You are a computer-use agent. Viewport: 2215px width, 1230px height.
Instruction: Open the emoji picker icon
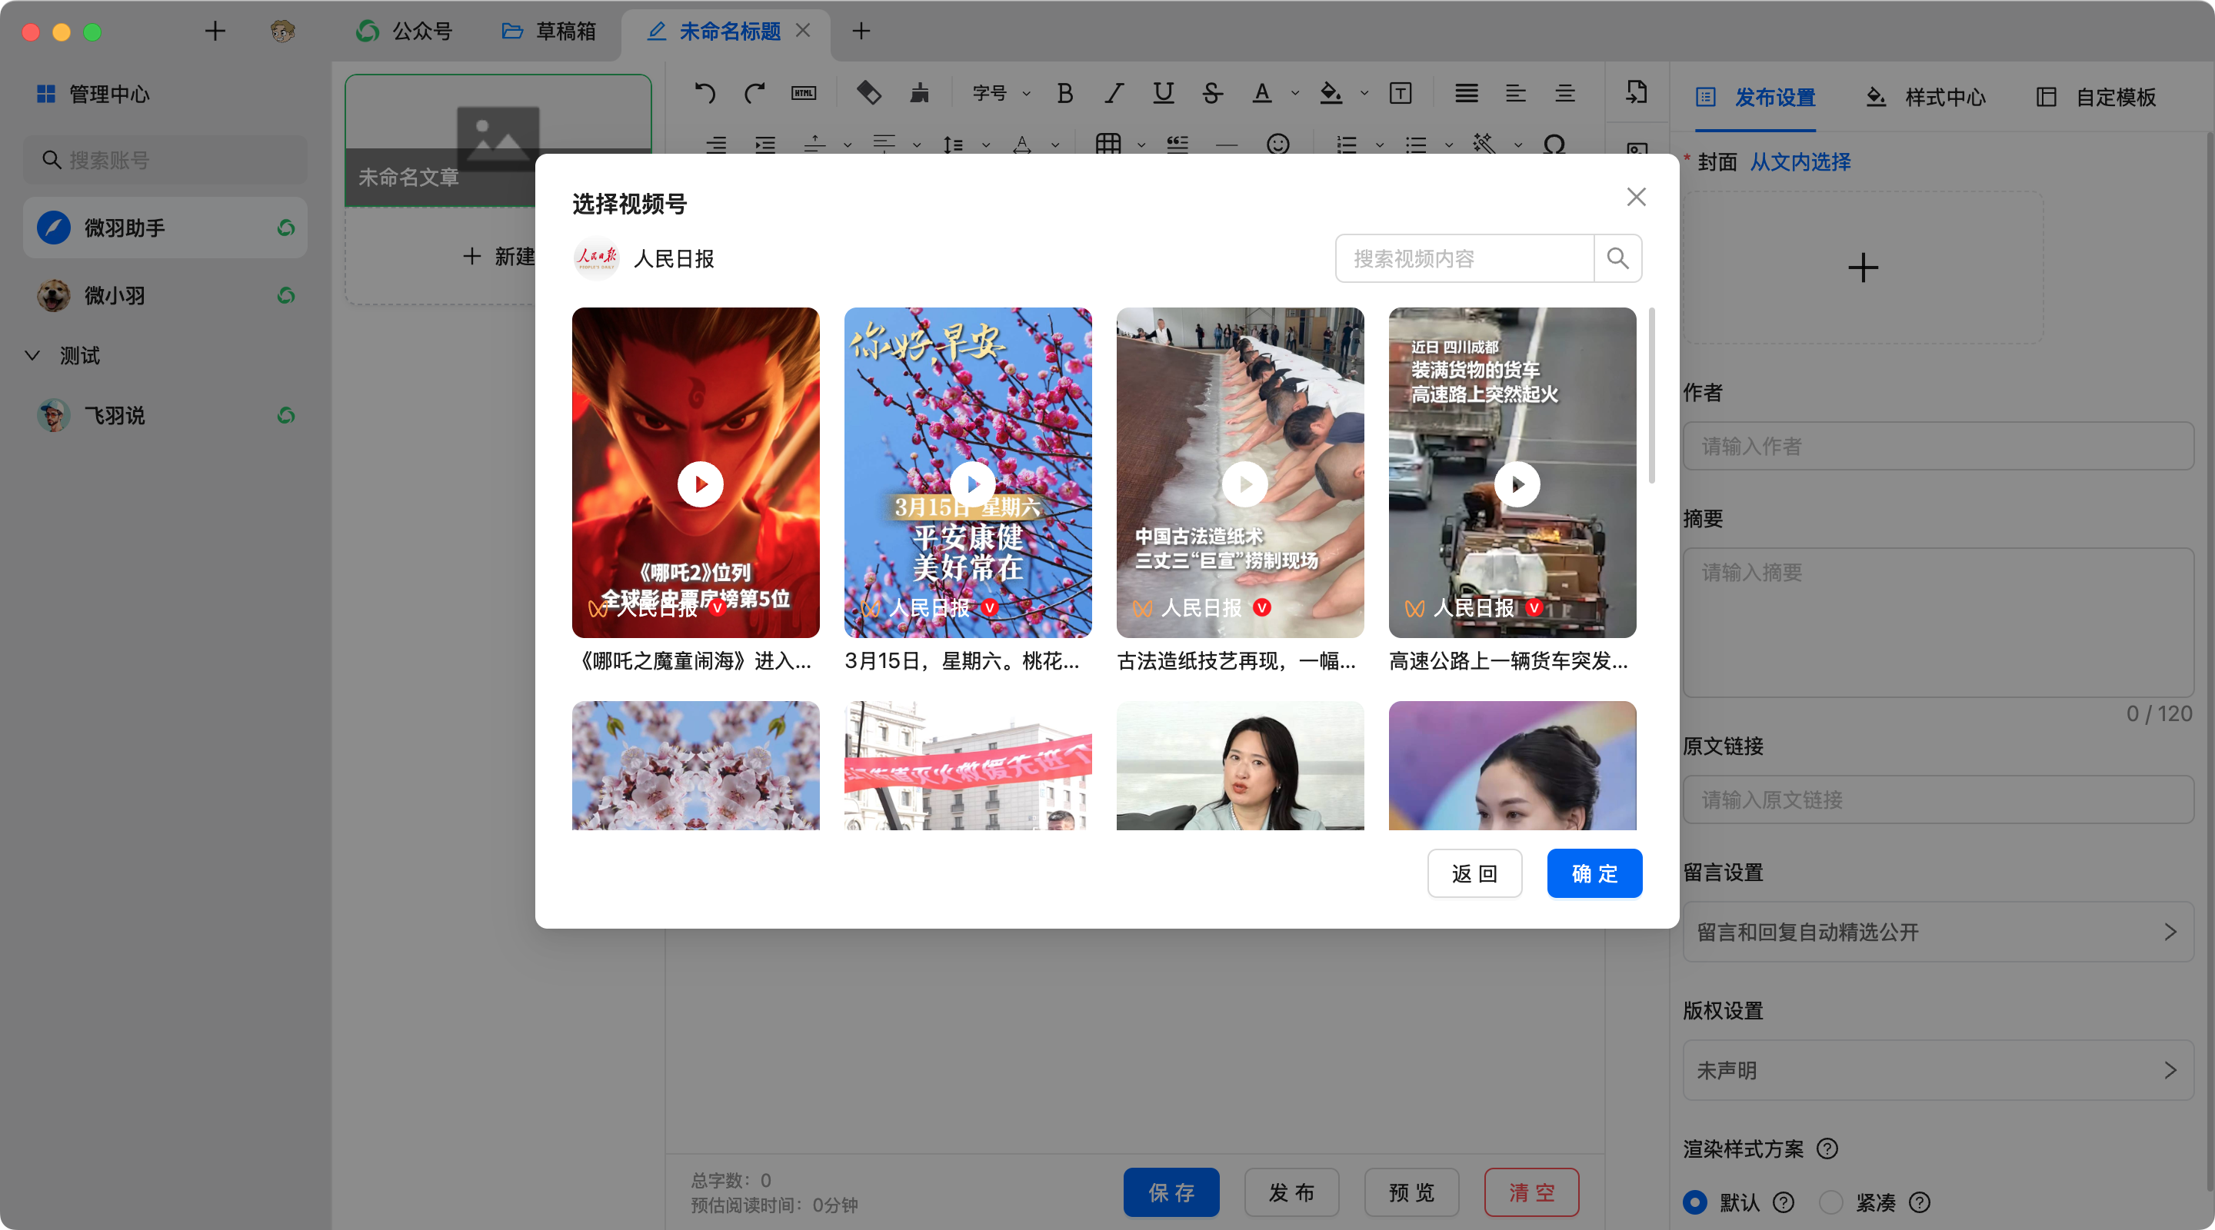click(1277, 145)
